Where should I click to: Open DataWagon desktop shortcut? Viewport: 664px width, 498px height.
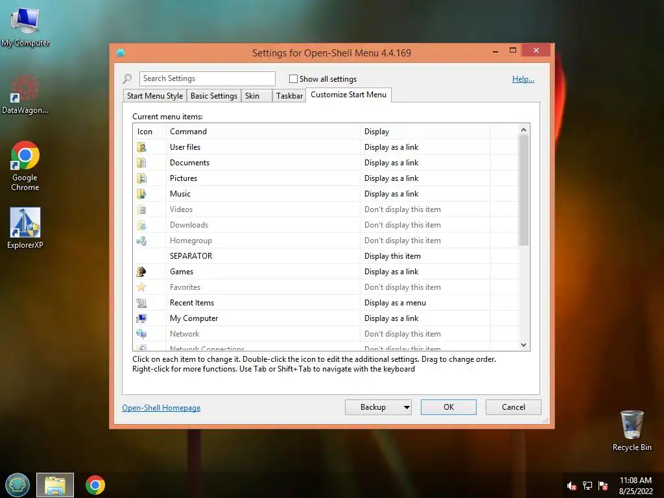click(x=25, y=94)
